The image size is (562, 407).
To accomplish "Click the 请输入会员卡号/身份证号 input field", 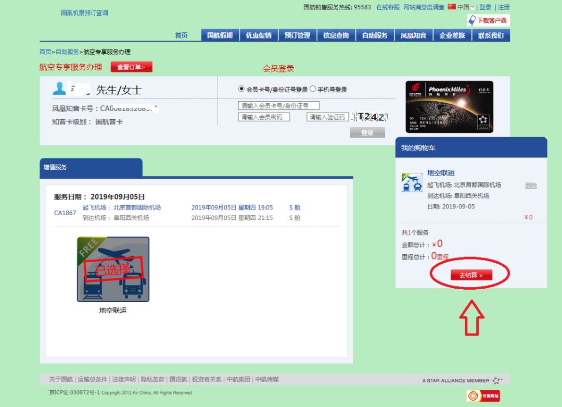I will tap(279, 105).
